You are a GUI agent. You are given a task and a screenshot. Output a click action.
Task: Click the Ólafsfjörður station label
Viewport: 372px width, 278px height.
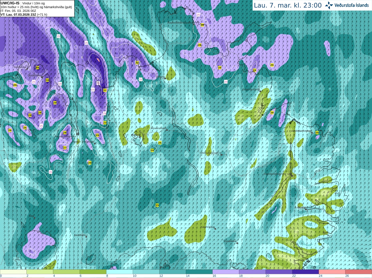(35, 75)
